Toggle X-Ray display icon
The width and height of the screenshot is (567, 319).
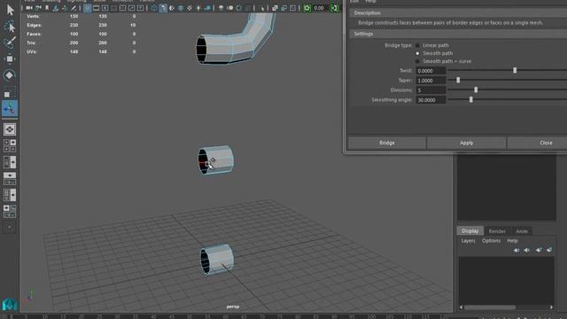pos(276,8)
